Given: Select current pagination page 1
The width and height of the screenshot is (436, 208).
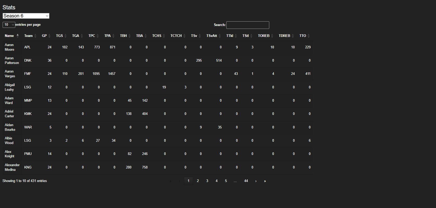Looking at the screenshot, I should point(188,181).
